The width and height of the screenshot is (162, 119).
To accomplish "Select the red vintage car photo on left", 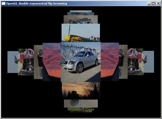I will coord(26,62).
